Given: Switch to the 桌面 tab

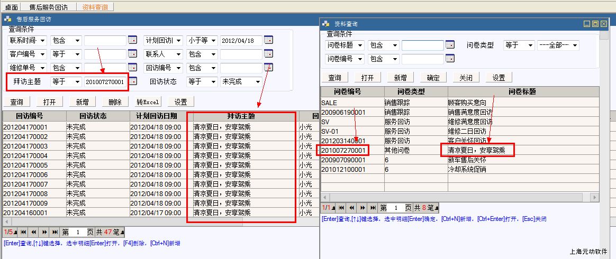Looking at the screenshot, I should click(10, 7).
